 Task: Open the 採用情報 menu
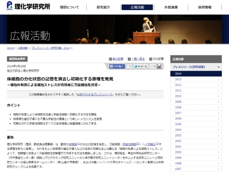point(205,7)
